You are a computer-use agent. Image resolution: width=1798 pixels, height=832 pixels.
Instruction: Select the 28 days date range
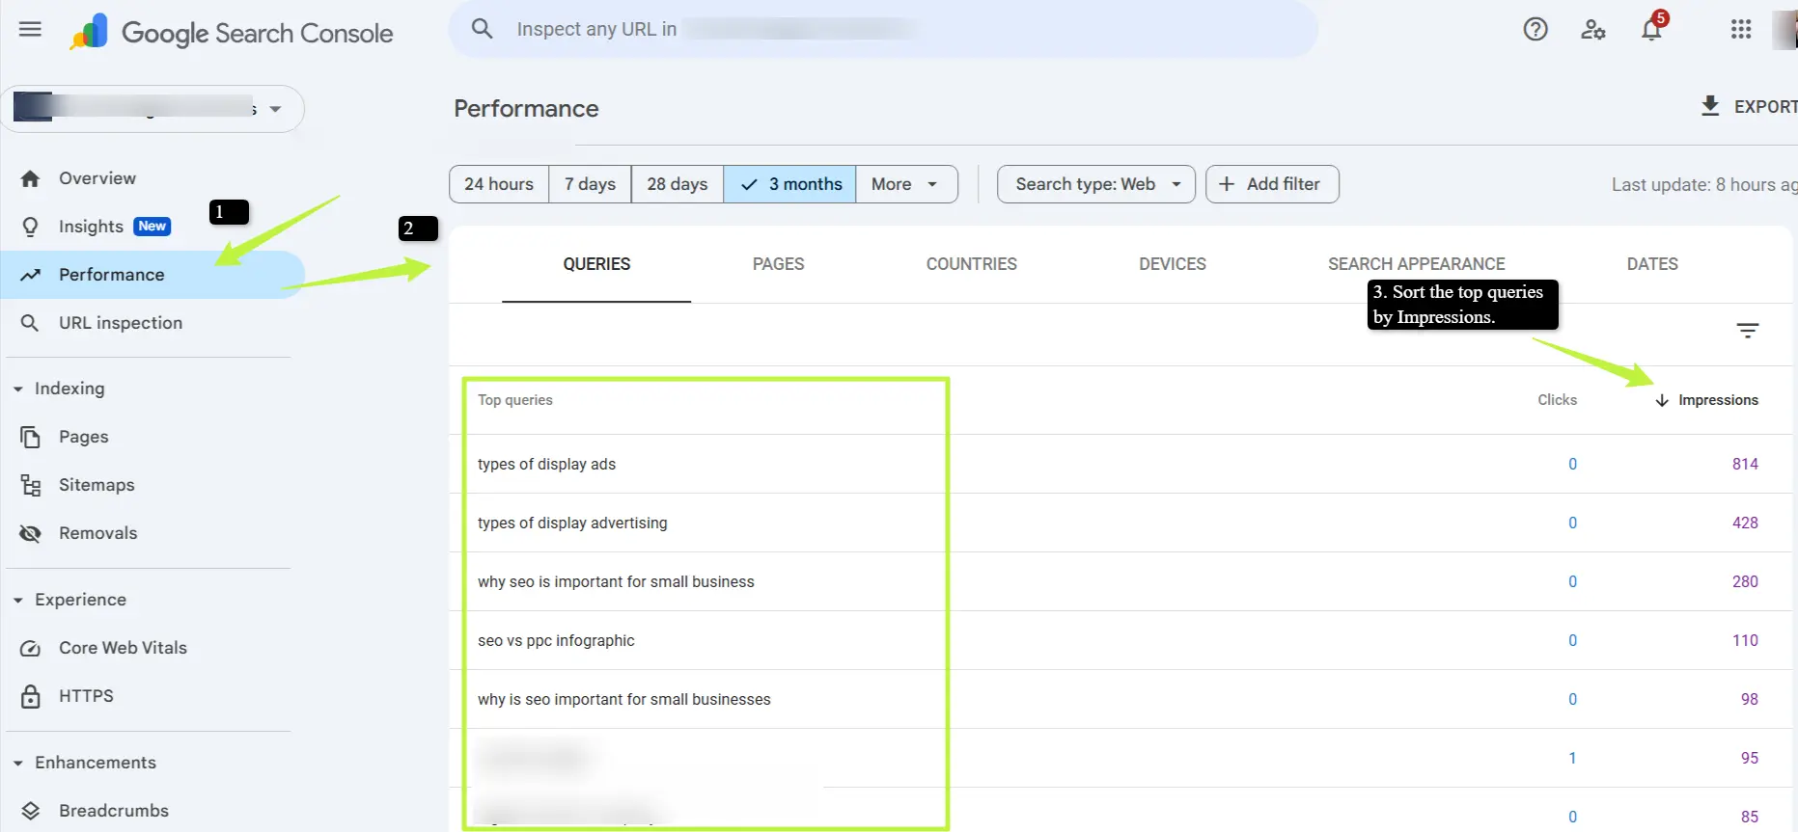677,184
